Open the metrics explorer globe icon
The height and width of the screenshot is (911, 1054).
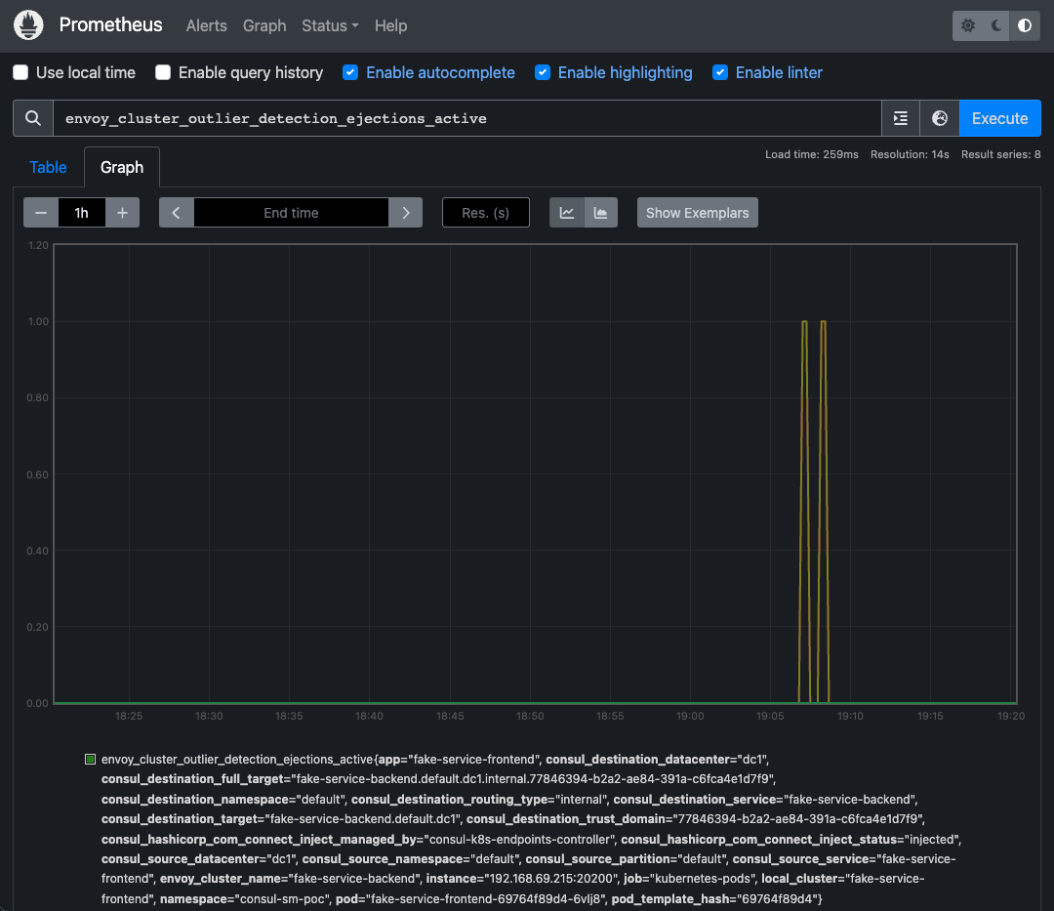coord(939,117)
